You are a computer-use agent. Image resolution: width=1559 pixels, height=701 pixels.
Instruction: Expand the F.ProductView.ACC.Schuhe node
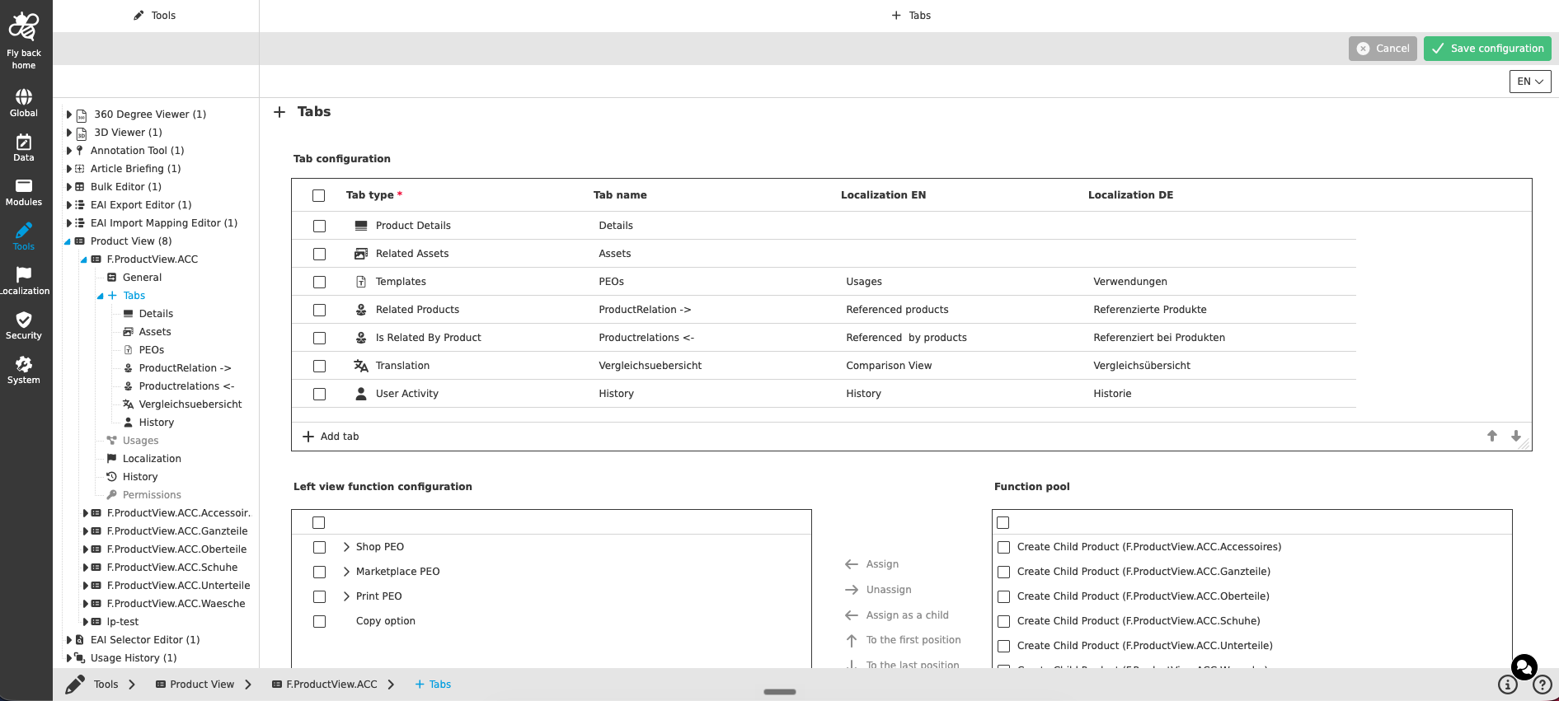coord(86,568)
